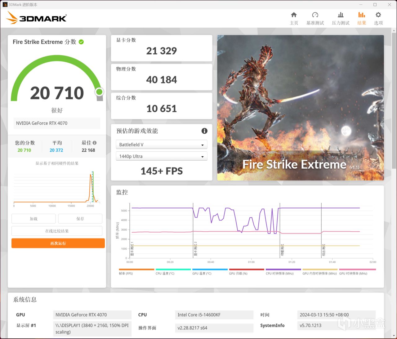The image size is (397, 339).
Task: Click the scrollbar up arrow
Action: coord(394,31)
